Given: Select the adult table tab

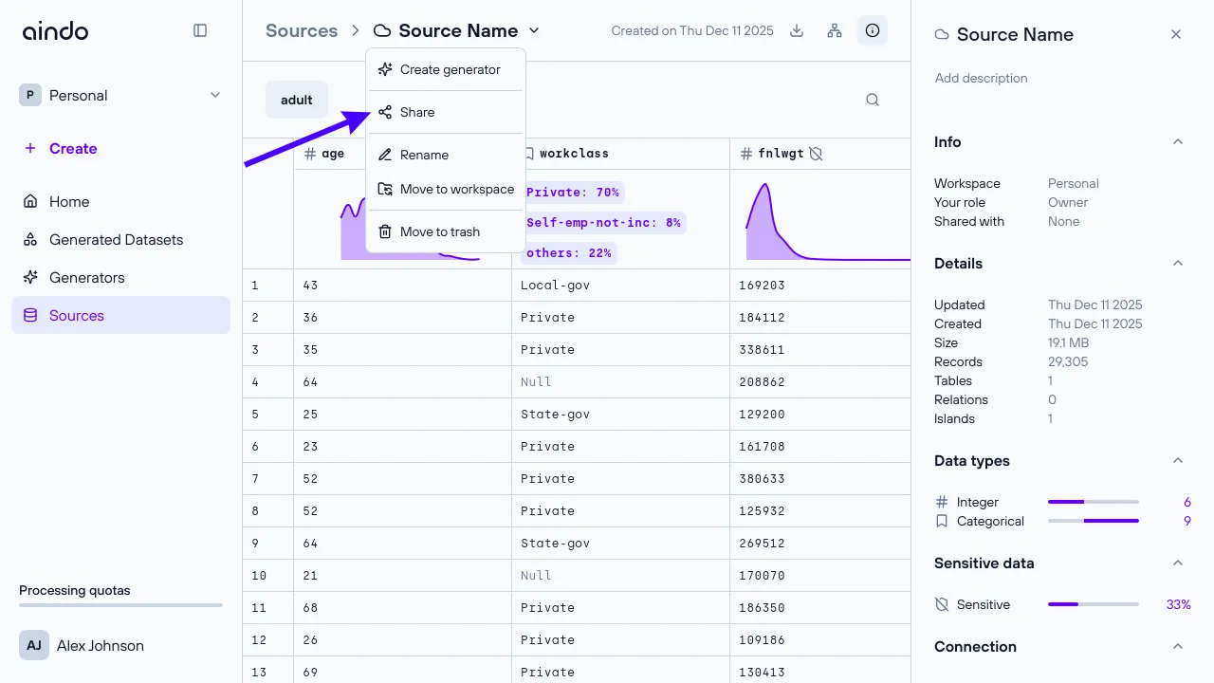Looking at the screenshot, I should [297, 100].
